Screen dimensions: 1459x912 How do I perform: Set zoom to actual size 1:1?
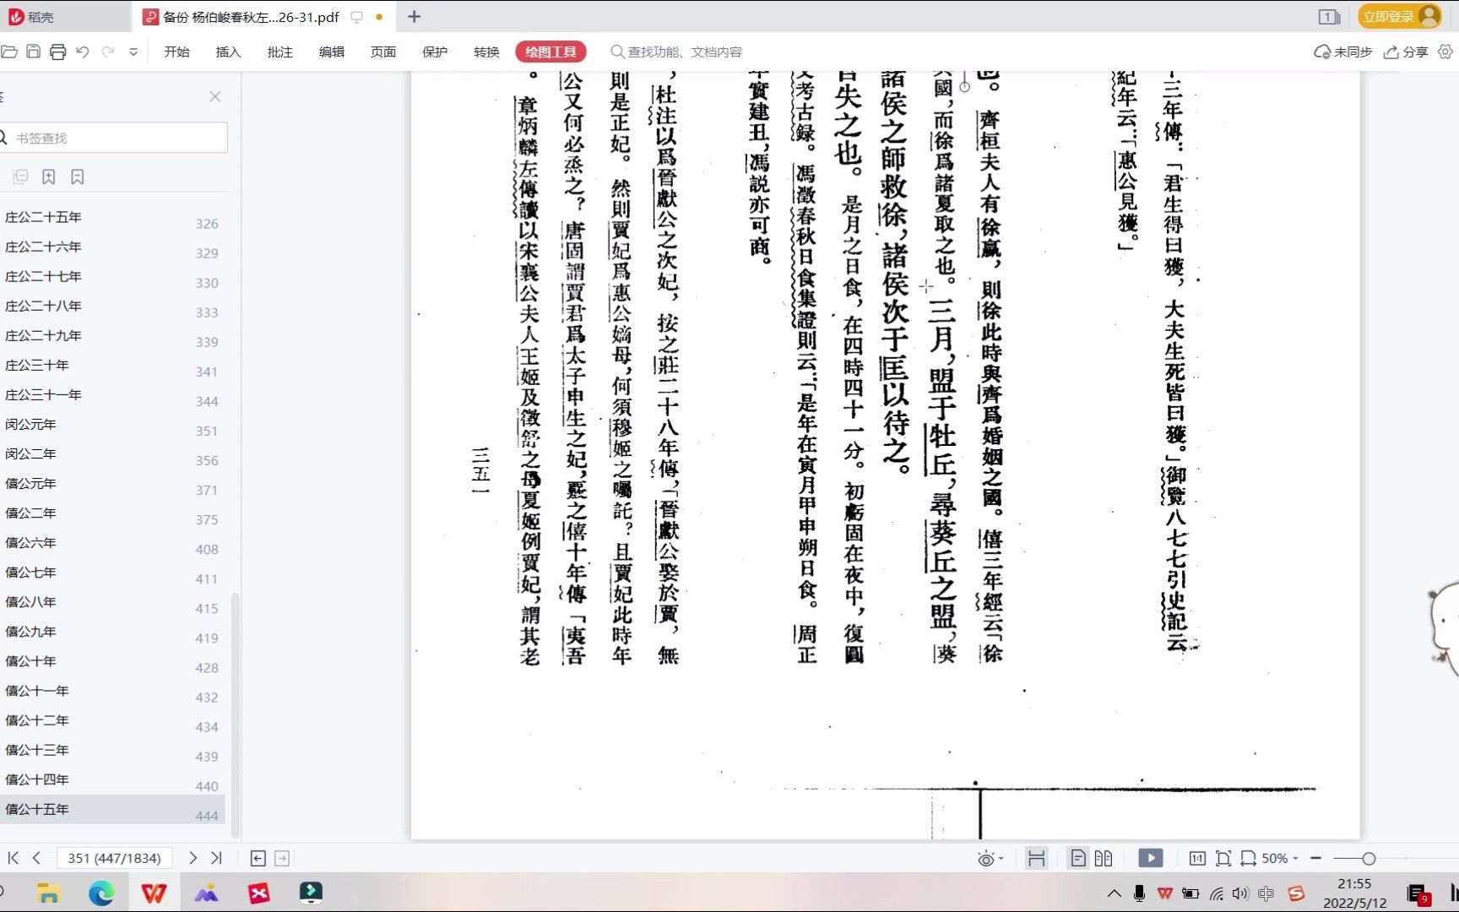coord(1197,858)
